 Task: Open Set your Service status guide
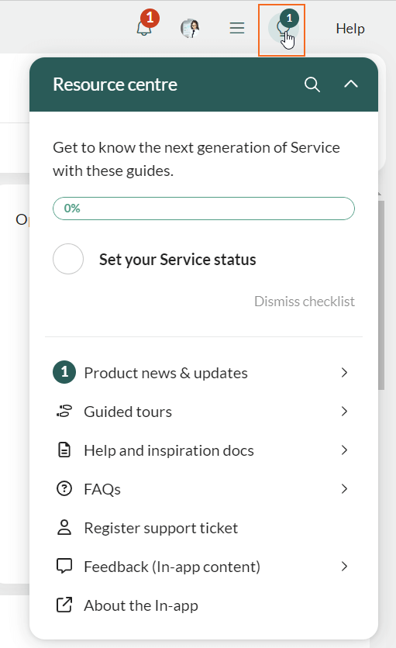[x=177, y=260]
